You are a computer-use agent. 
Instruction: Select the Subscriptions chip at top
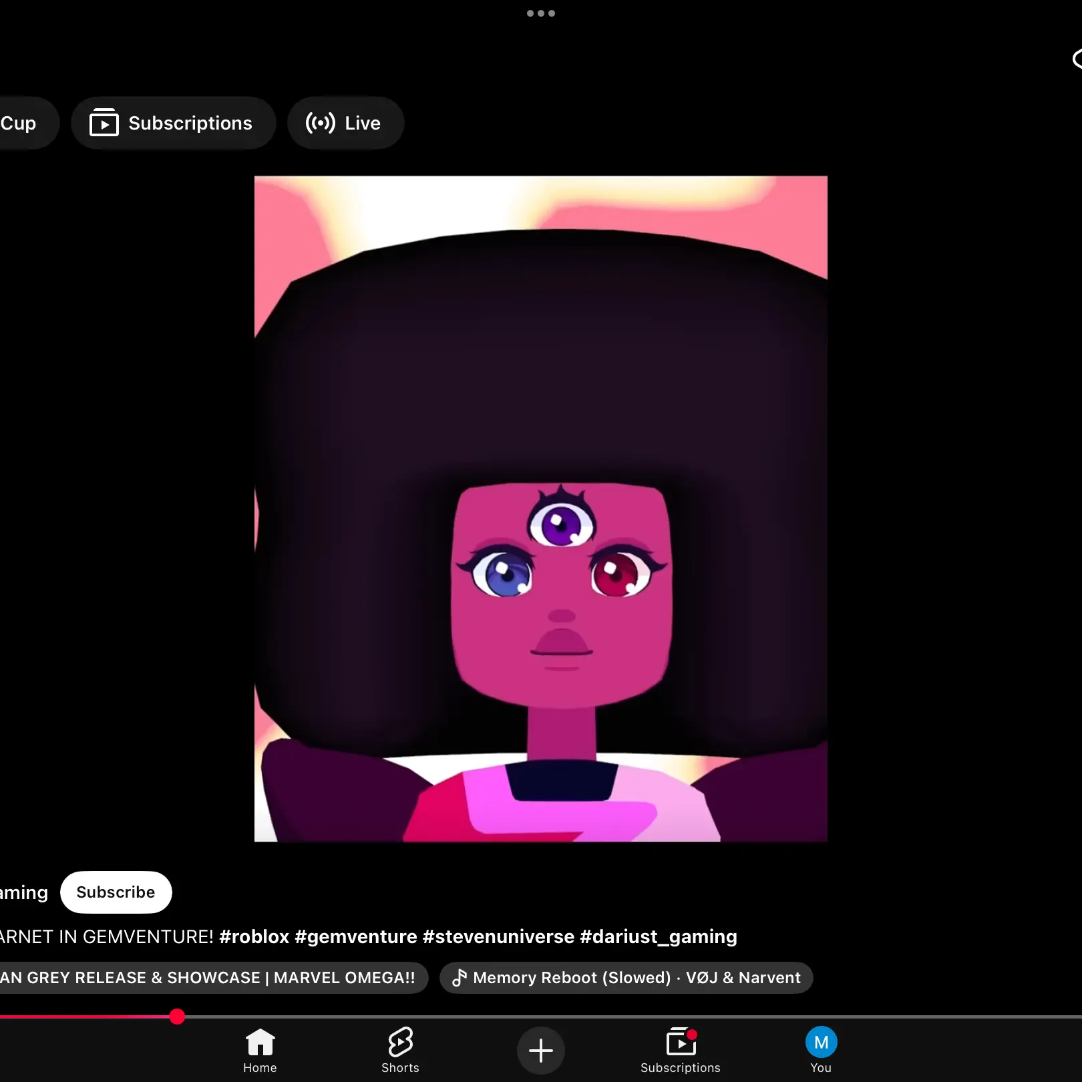[x=174, y=123]
